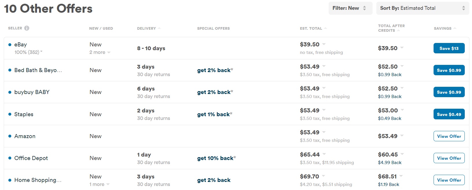
Task: Click View Offer for Amazon
Action: (449, 136)
